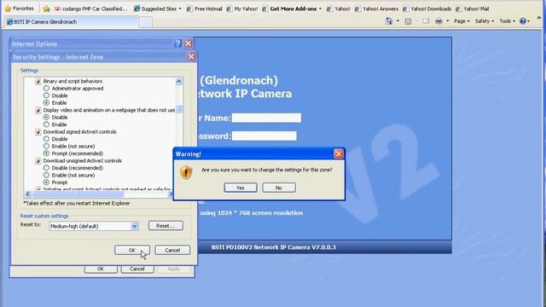Screen dimensions: 546x307
Task: Click Cancel in Internet Options dialog
Action: 137,269
